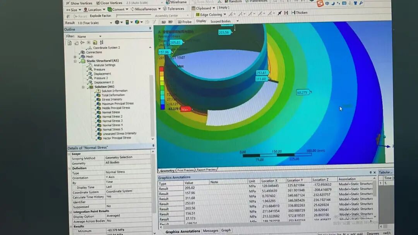Toggle Wireframe display mode

(x=176, y=2)
